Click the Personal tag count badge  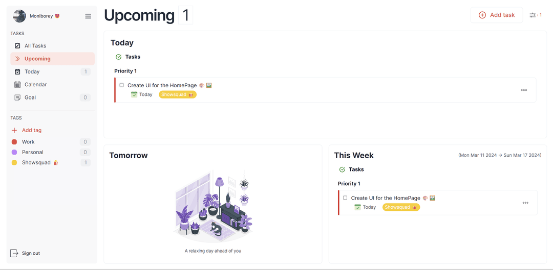point(85,152)
